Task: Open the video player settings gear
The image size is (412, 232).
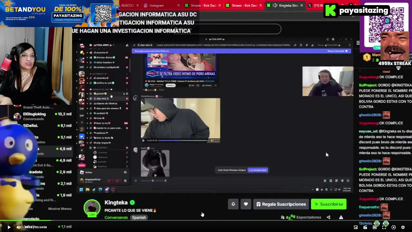Action: coord(403,227)
